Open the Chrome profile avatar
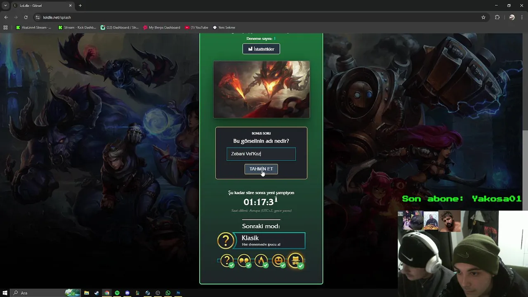This screenshot has width=528, height=297. pyautogui.click(x=512, y=17)
